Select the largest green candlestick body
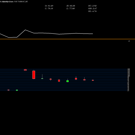Image resolution: width=135 pixels, height=135 pixels. 67,81
